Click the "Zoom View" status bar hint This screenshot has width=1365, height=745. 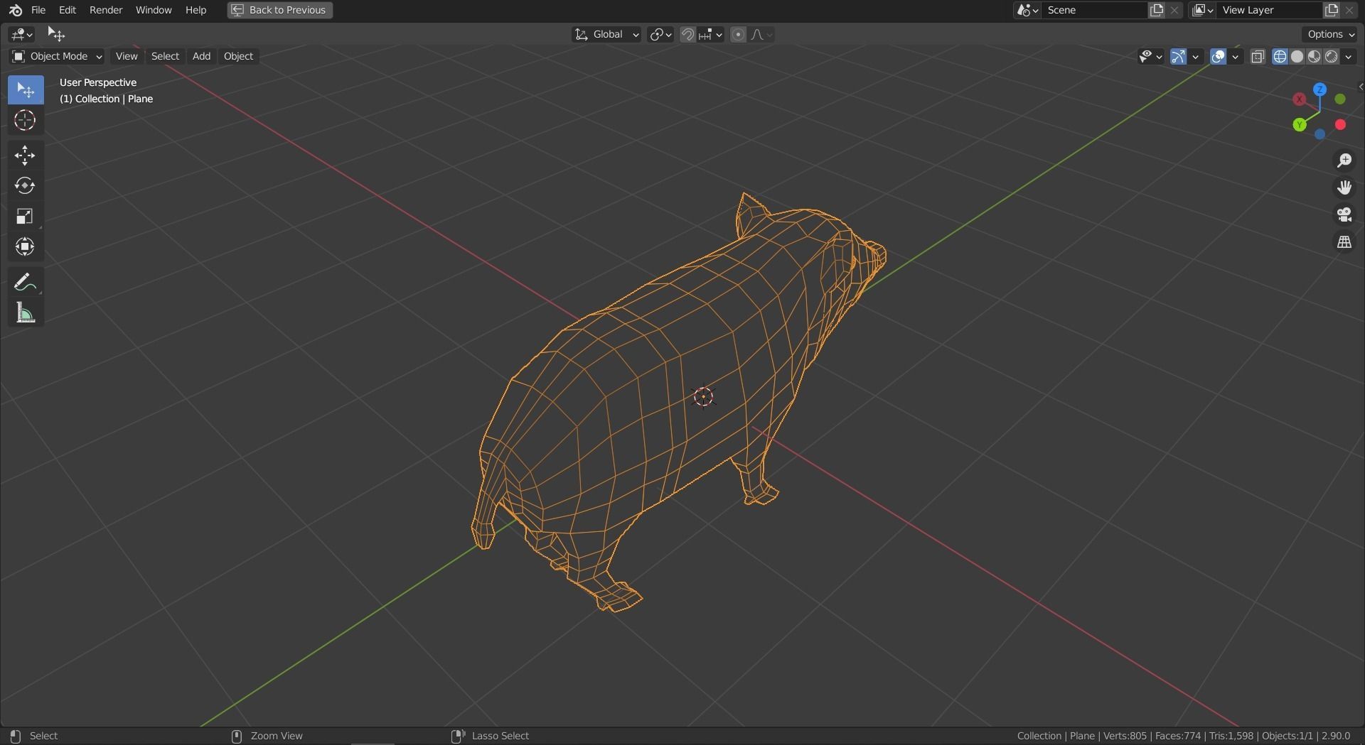tap(277, 736)
